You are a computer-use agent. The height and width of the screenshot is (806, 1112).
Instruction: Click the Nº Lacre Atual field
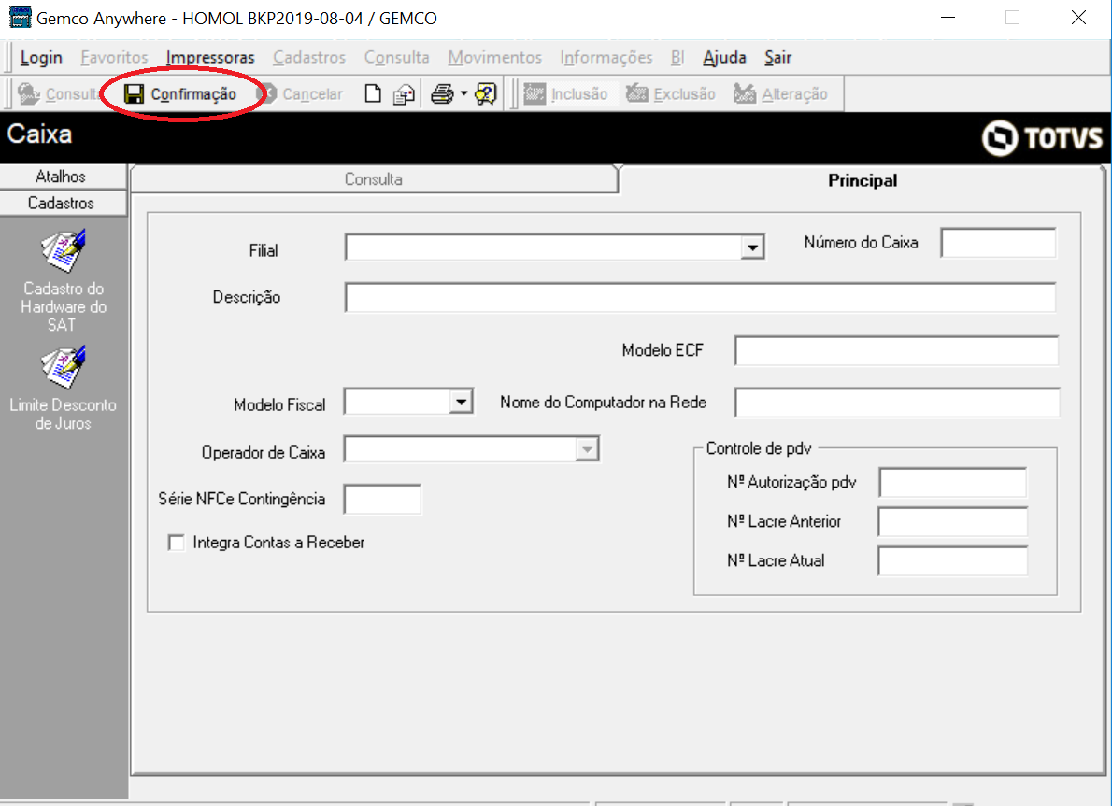point(952,561)
